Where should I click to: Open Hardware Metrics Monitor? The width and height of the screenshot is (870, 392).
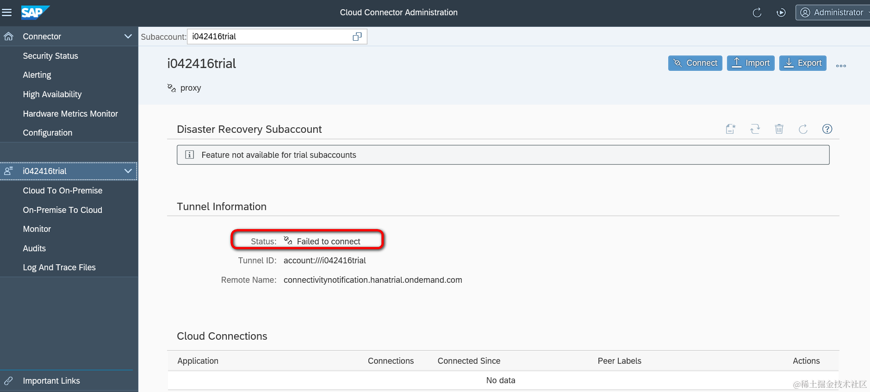pyautogui.click(x=70, y=114)
